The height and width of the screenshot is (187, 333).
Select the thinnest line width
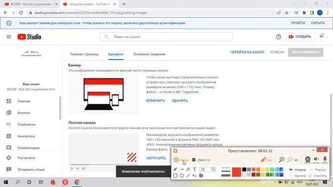tap(225, 168)
